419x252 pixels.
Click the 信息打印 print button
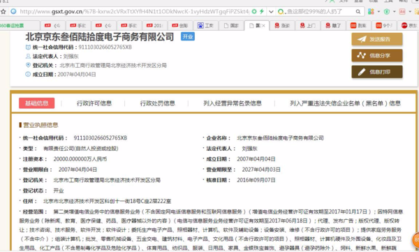click(x=377, y=72)
